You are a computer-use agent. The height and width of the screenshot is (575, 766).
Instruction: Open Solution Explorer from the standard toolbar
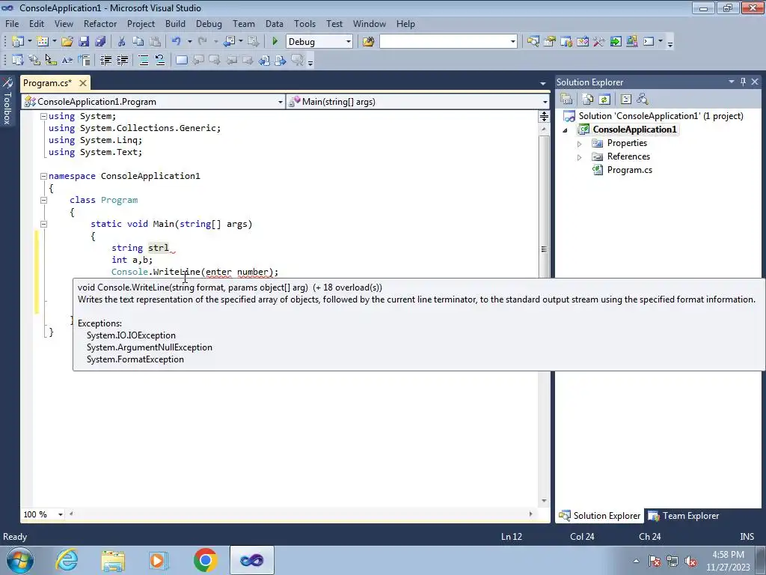533,42
